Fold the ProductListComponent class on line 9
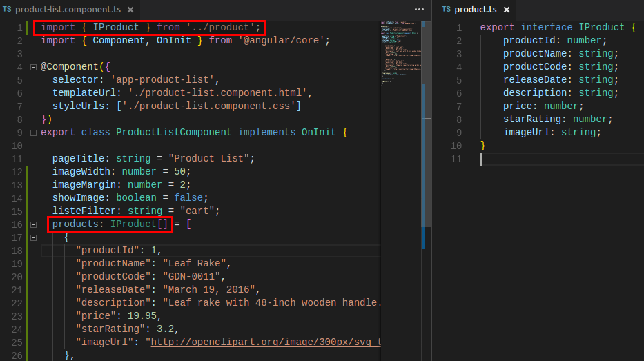The width and height of the screenshot is (644, 361). point(33,133)
